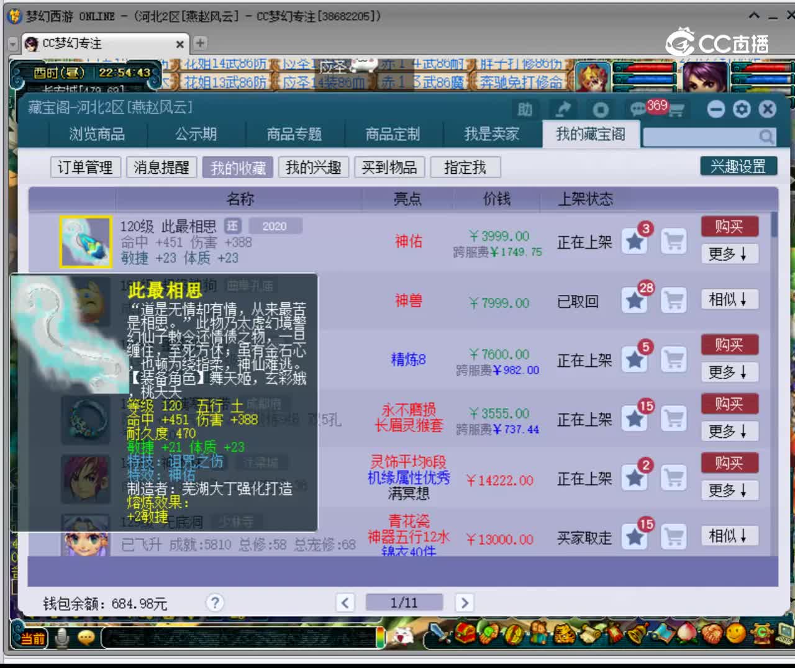
Task: Click 购买 for the ￥3999.00 item
Action: click(730, 227)
